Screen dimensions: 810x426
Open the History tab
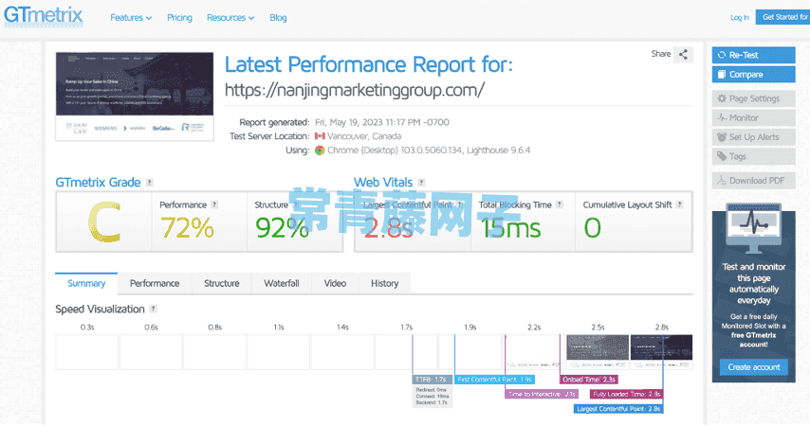pos(384,283)
